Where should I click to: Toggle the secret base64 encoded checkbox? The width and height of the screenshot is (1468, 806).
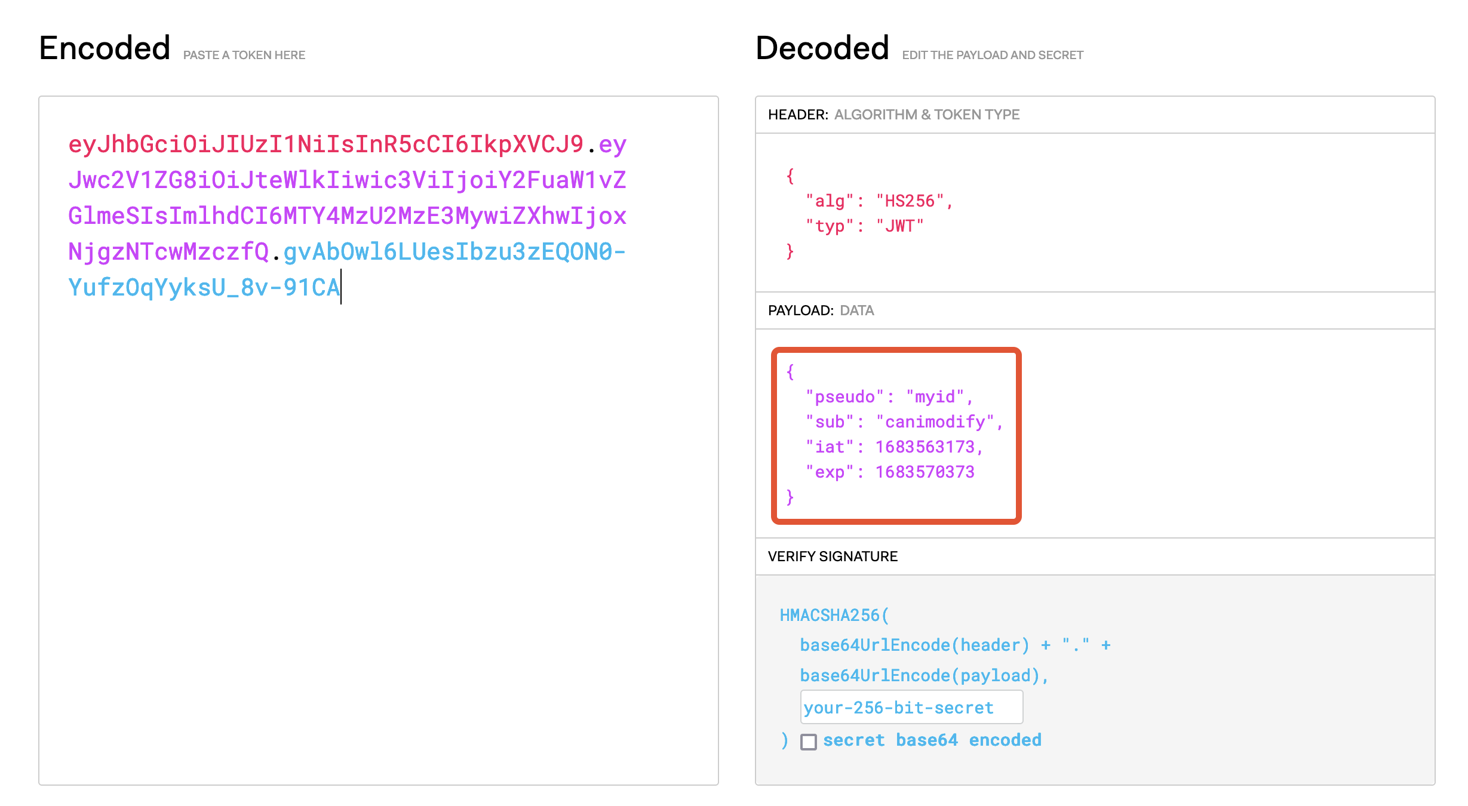click(808, 742)
